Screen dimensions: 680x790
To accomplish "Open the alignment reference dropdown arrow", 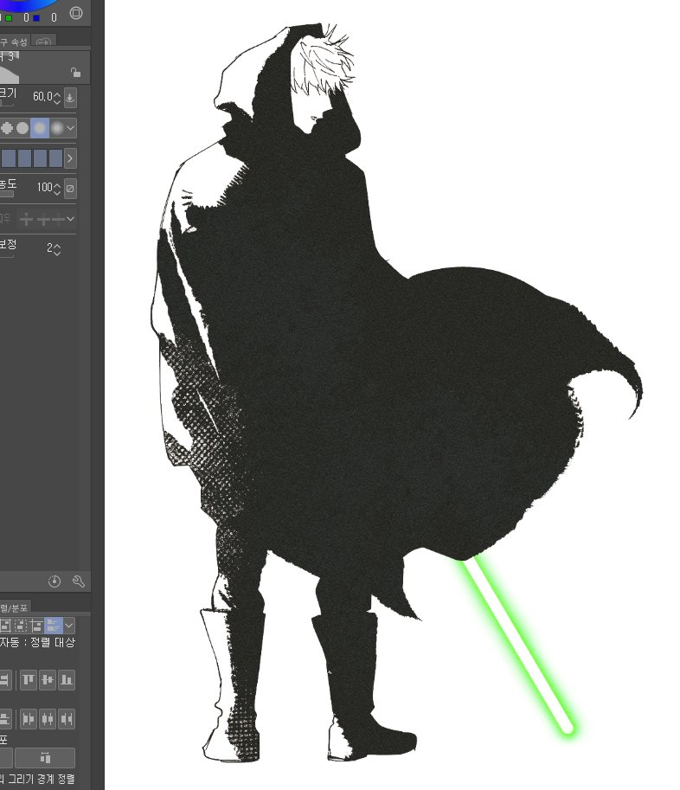I will pyautogui.click(x=69, y=626).
